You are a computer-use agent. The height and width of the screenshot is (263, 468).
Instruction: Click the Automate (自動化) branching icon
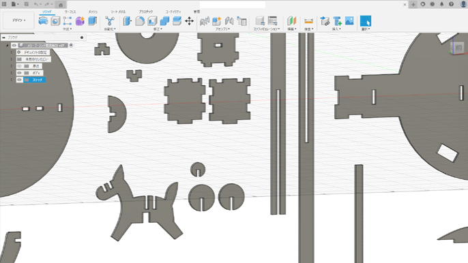(110, 21)
